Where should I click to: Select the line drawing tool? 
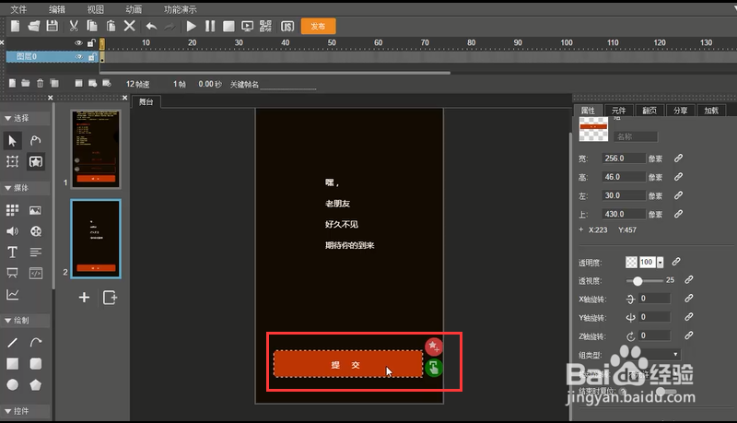[x=12, y=343]
